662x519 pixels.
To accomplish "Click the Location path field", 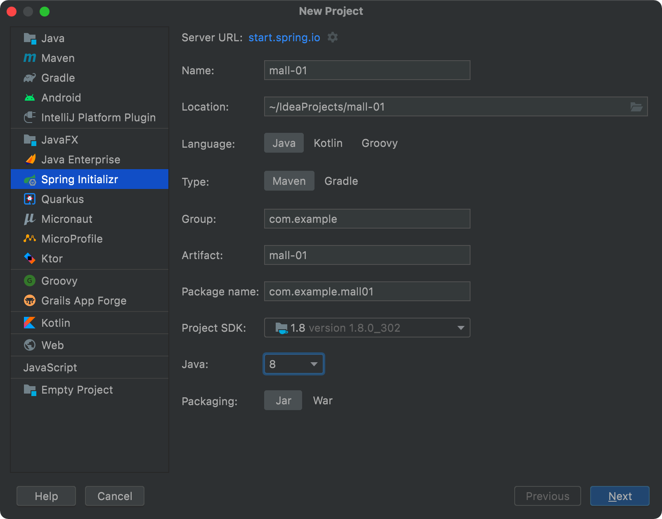I will pos(456,106).
